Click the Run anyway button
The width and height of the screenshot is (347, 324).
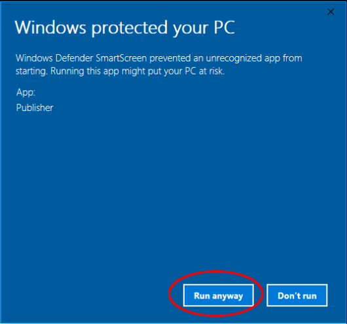[219, 295]
